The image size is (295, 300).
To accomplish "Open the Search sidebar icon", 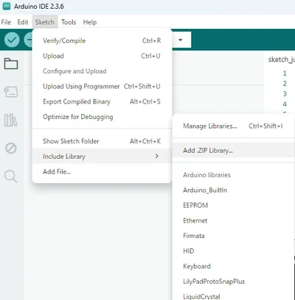I will [11, 177].
